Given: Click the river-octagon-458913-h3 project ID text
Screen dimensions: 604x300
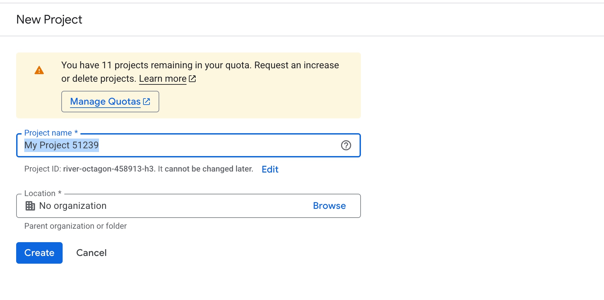Looking at the screenshot, I should coord(108,169).
